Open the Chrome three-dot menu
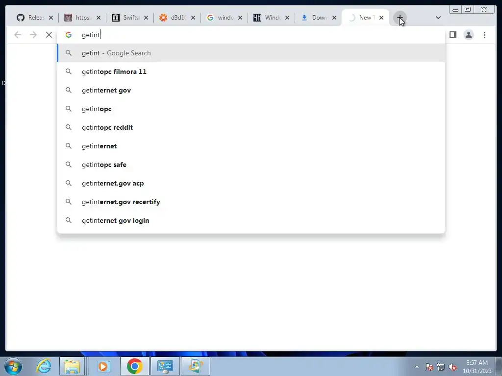 click(484, 35)
